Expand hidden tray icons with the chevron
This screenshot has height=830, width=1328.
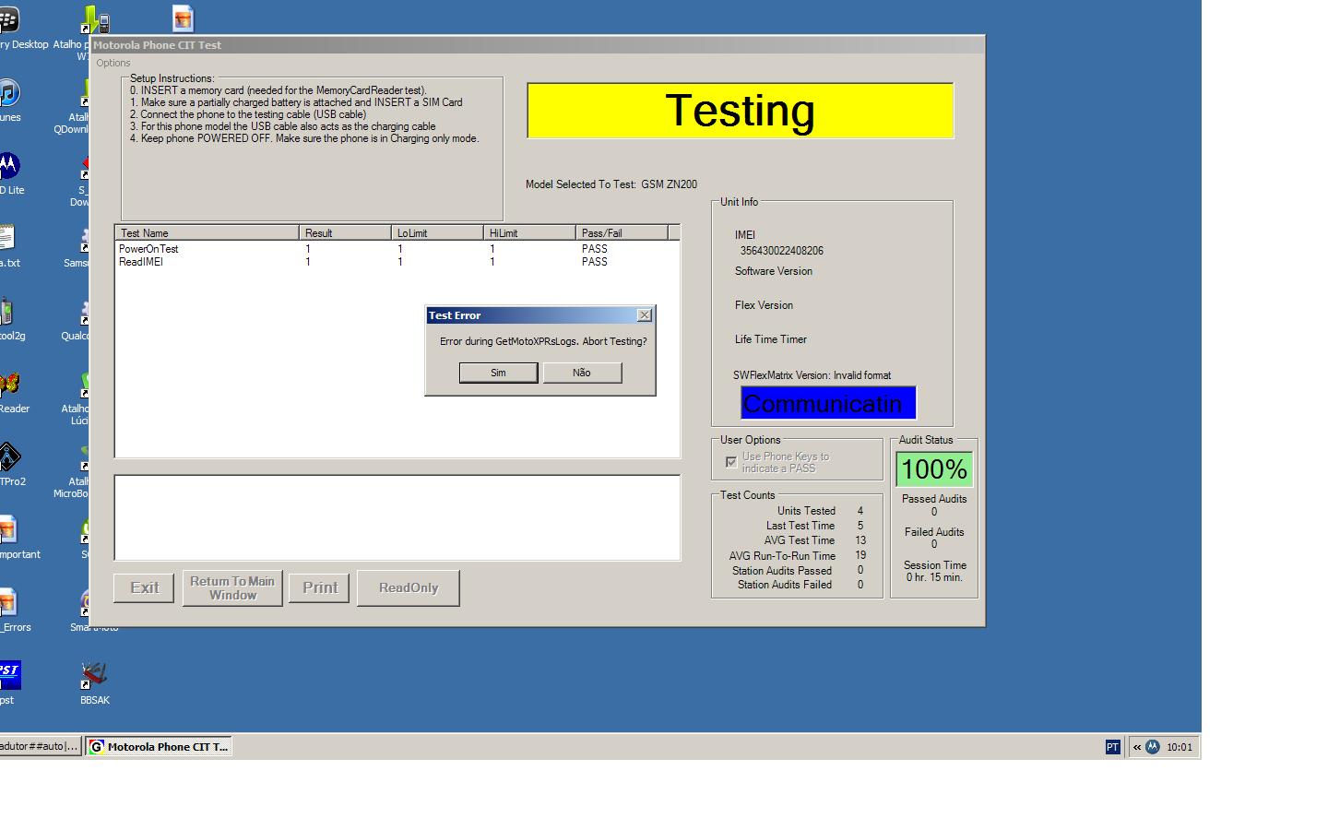[1137, 747]
